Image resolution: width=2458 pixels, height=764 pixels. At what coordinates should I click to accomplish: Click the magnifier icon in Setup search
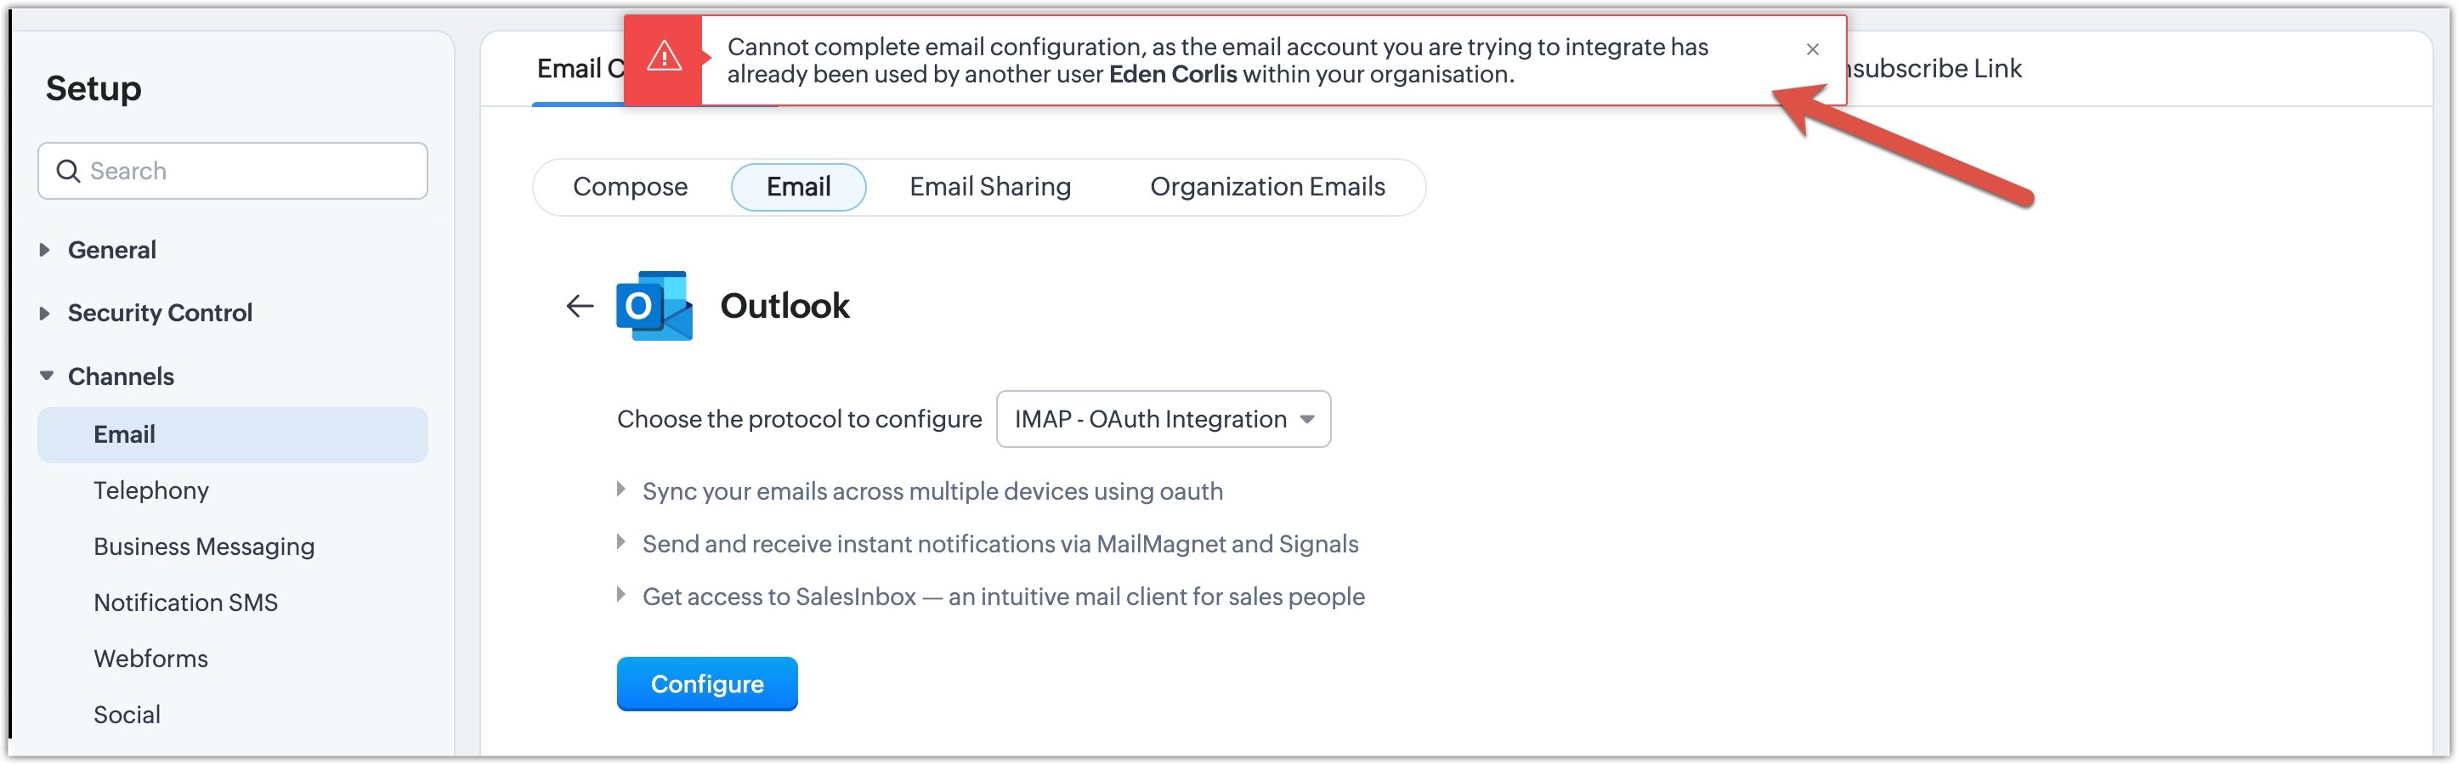[68, 171]
